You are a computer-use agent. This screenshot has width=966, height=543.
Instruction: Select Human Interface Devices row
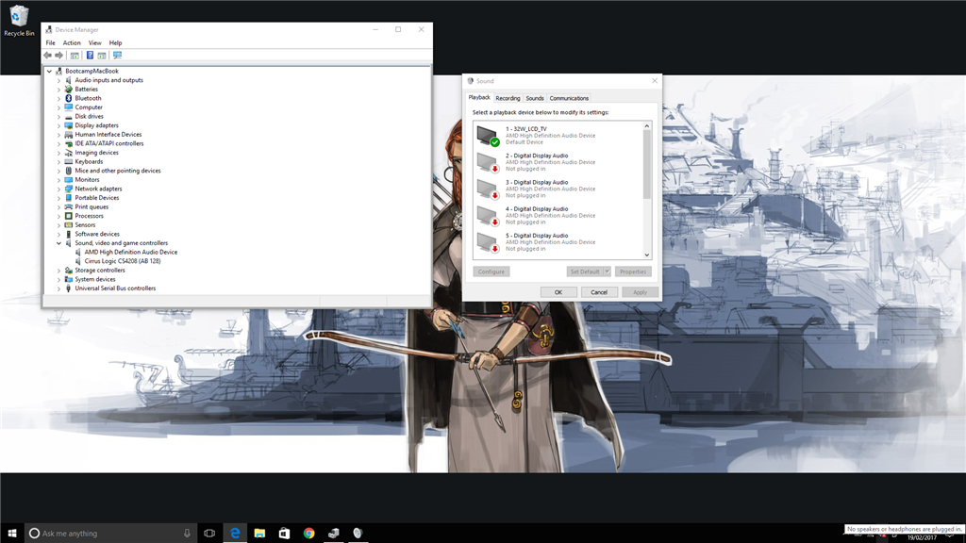coord(108,135)
